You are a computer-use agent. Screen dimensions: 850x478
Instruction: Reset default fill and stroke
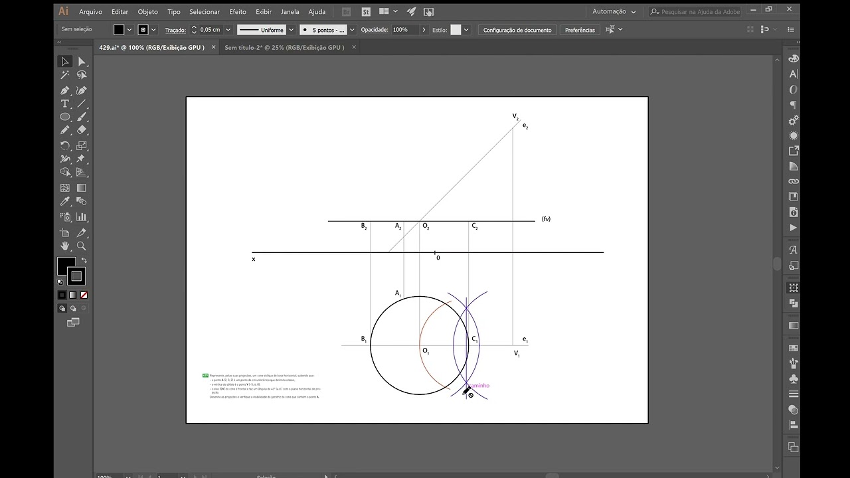tap(60, 281)
